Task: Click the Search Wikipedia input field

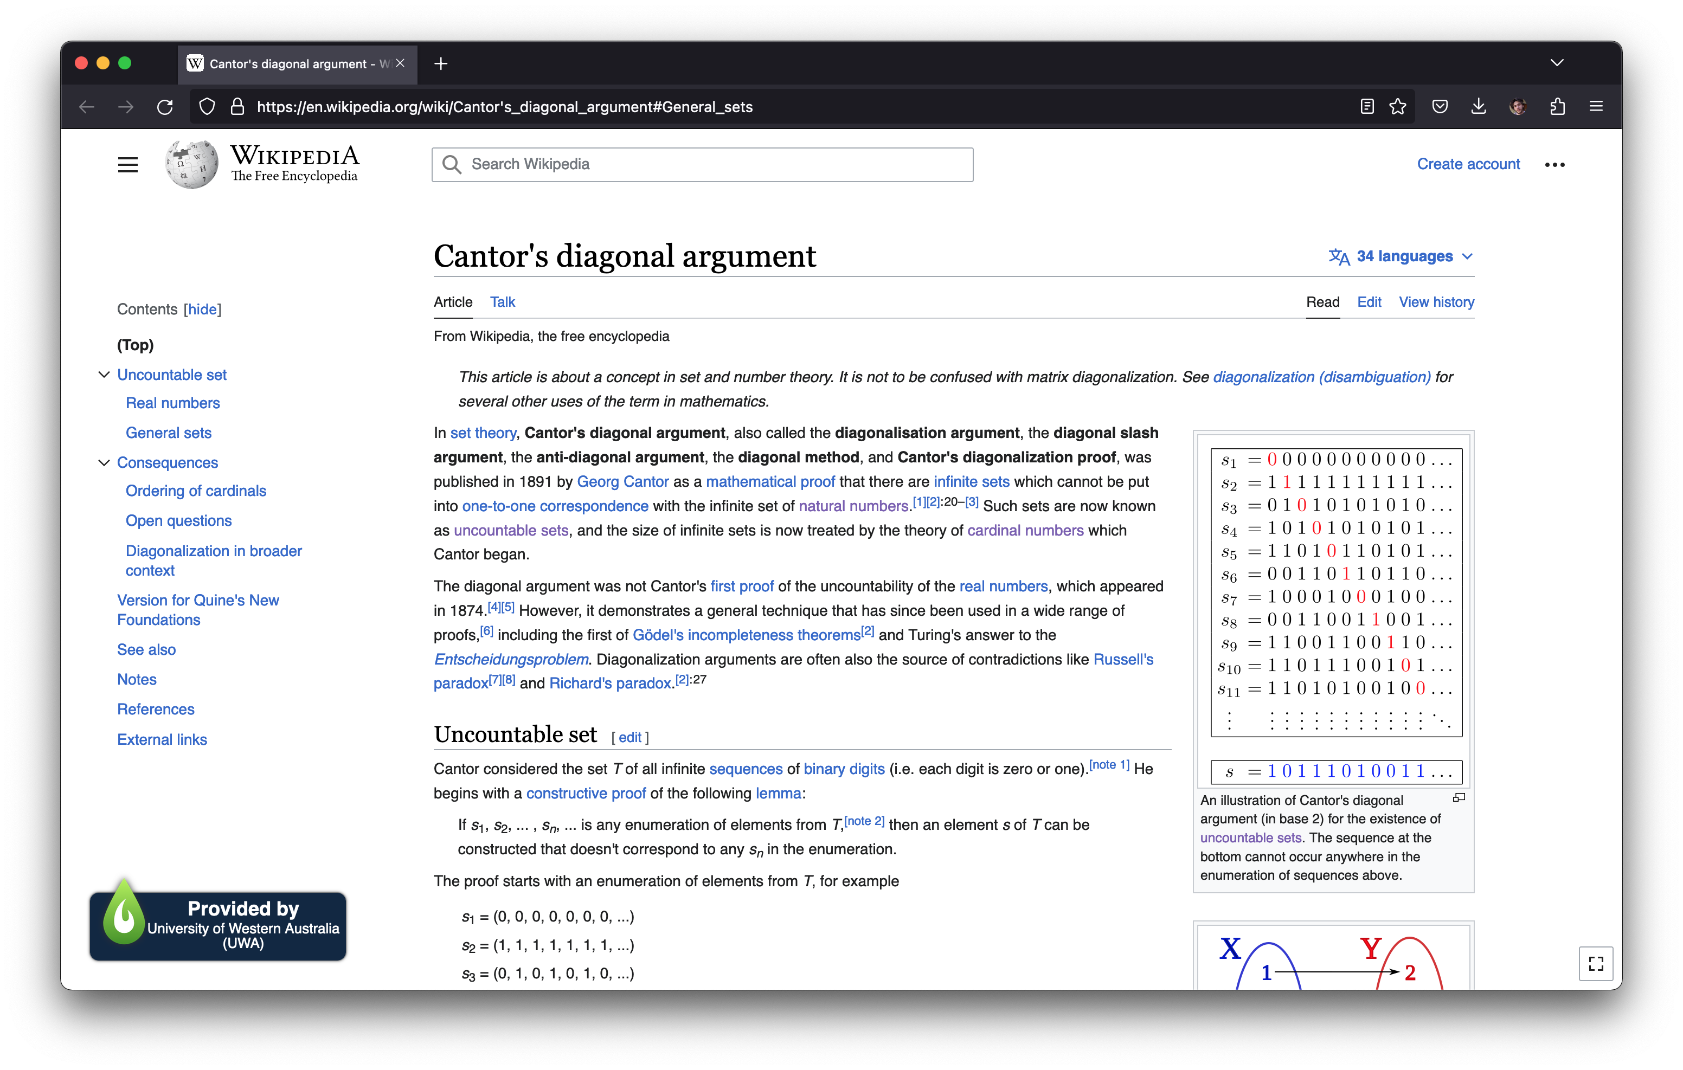Action: (x=702, y=164)
